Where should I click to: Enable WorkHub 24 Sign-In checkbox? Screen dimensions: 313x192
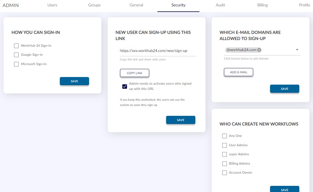(x=16, y=46)
